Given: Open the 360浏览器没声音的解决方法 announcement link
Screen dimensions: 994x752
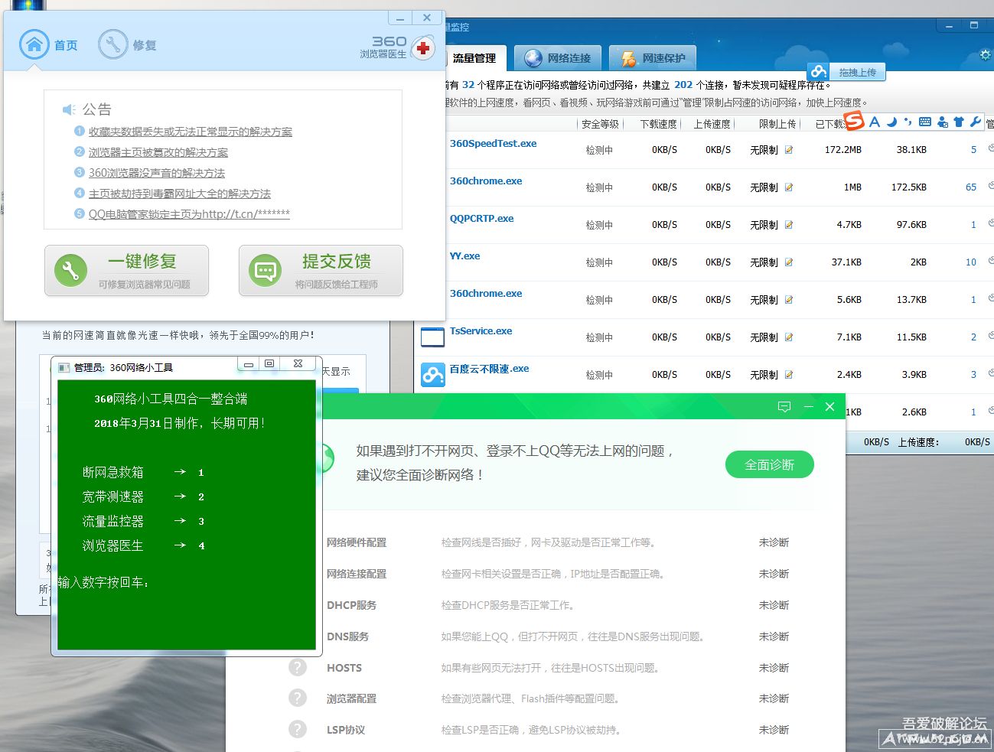Looking at the screenshot, I should click(x=156, y=173).
